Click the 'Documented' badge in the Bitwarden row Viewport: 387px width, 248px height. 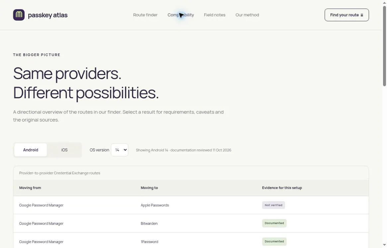[274, 223]
